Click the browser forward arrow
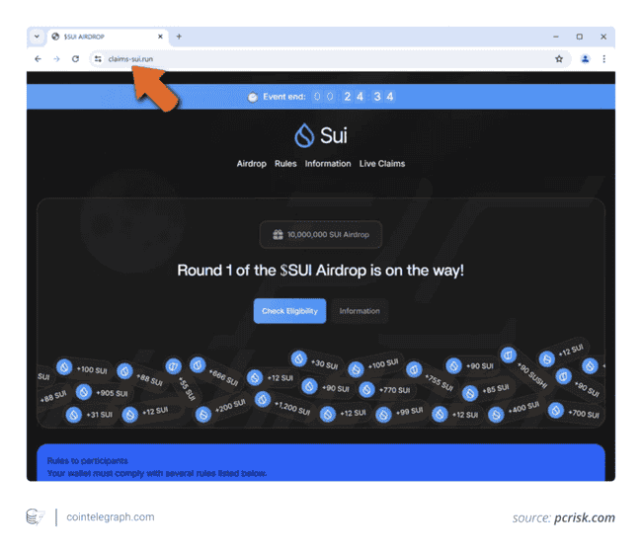Screen dimensions: 642x553 coord(56,59)
